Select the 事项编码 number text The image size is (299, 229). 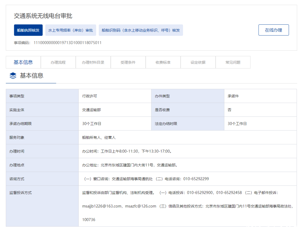(x=68, y=43)
